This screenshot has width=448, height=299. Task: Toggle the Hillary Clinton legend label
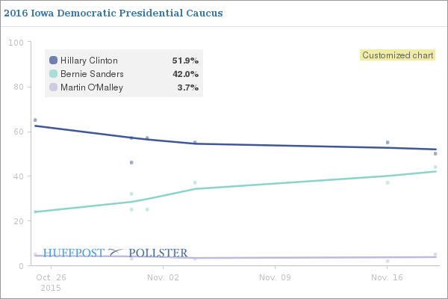tap(89, 60)
